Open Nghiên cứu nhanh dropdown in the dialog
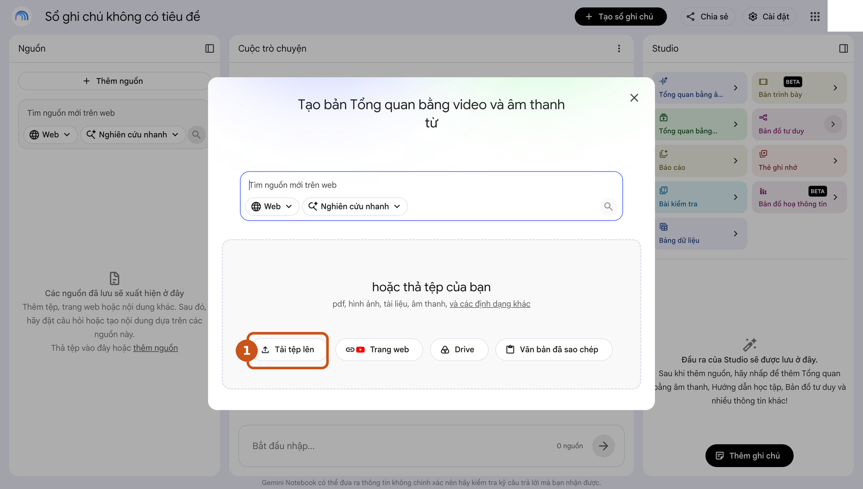Image resolution: width=863 pixels, height=489 pixels. [x=355, y=206]
